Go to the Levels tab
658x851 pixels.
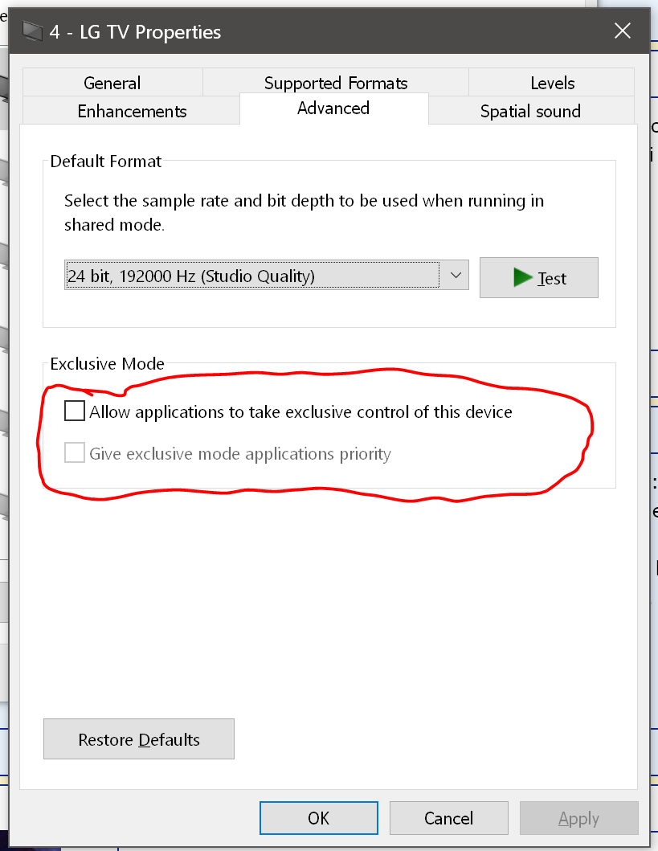[x=552, y=83]
